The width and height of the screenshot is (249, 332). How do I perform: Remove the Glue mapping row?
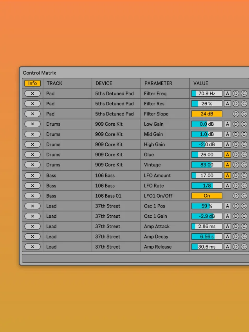coord(32,155)
